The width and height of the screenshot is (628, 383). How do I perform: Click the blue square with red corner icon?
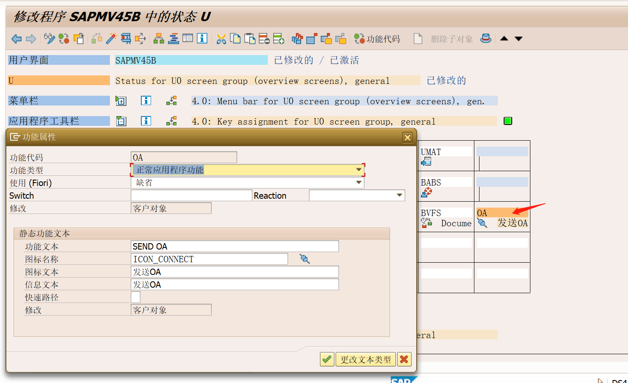click(x=312, y=39)
